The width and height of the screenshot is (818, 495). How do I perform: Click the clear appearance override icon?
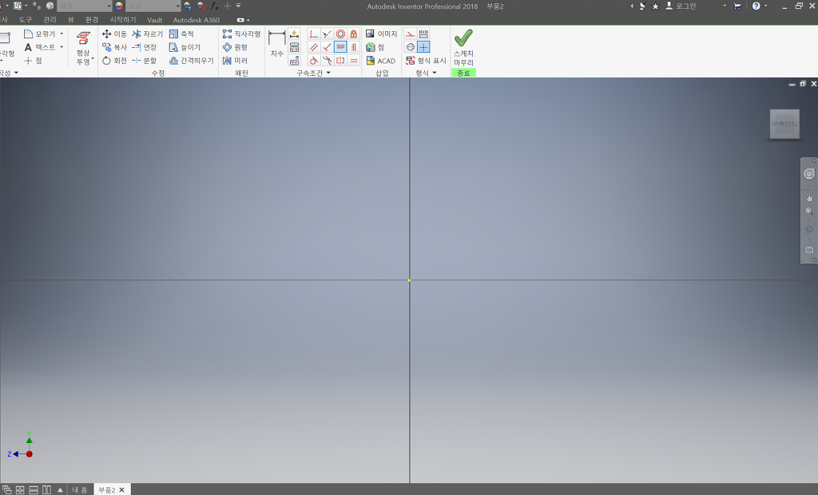pos(201,6)
